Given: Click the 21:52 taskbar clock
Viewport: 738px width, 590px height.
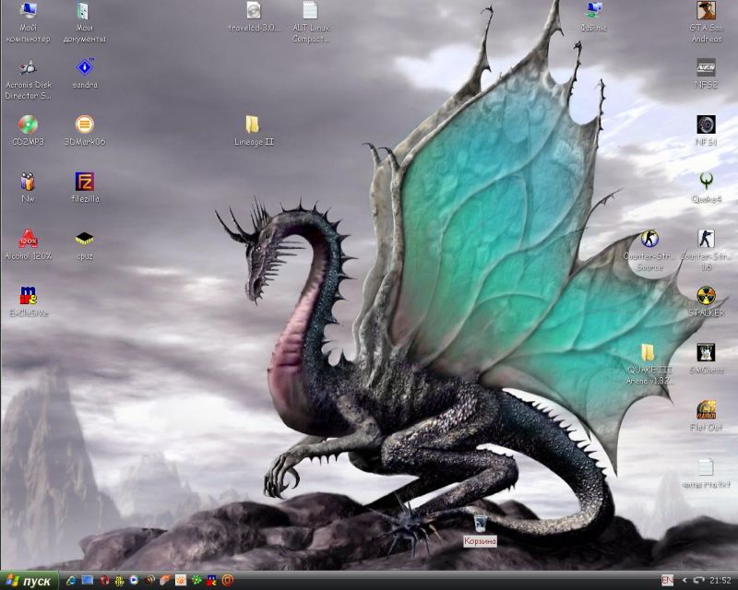Looking at the screenshot, I should (720, 581).
